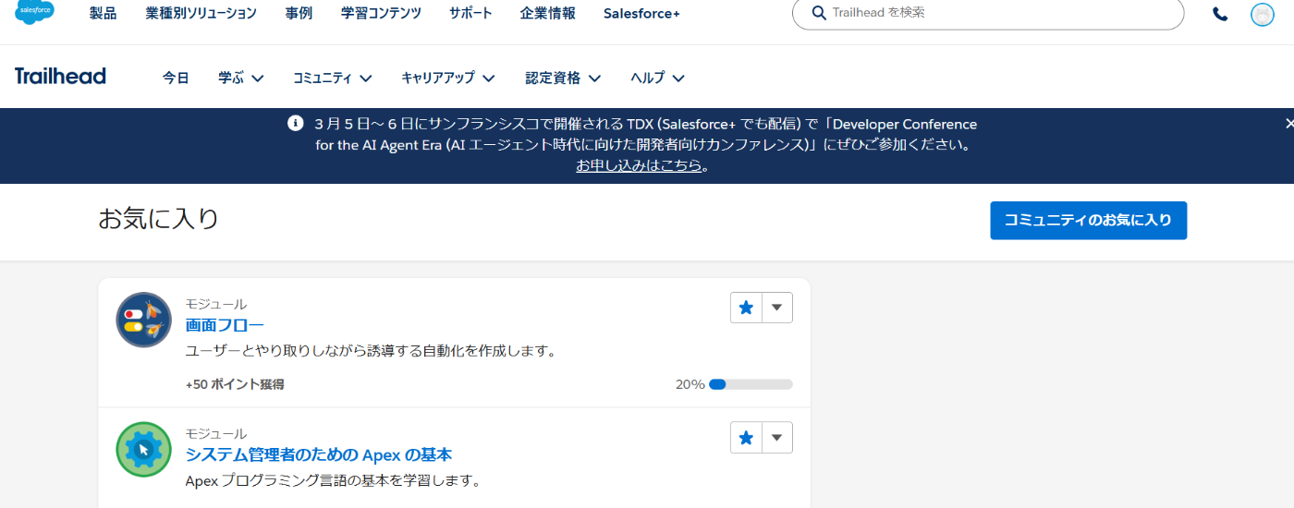
Task: Expand the コミュニティ menu
Action: pos(333,79)
